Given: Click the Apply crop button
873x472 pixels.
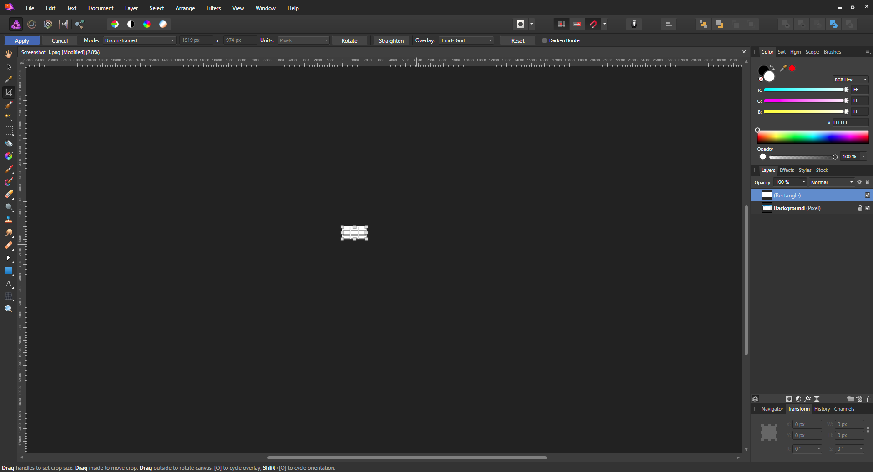Looking at the screenshot, I should 22,40.
